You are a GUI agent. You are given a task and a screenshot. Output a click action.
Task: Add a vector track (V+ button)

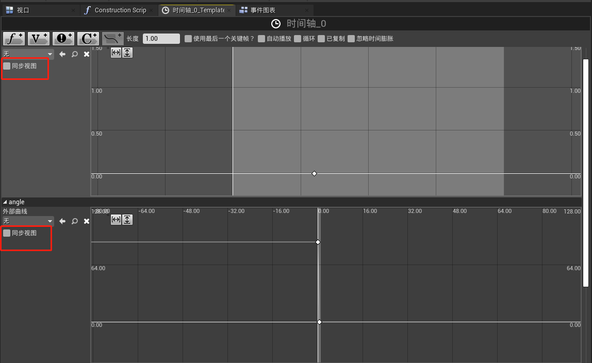[x=39, y=39]
